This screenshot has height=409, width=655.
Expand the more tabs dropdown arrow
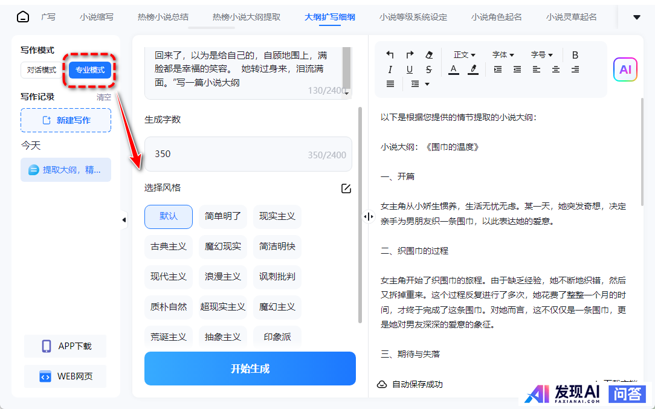tap(637, 17)
